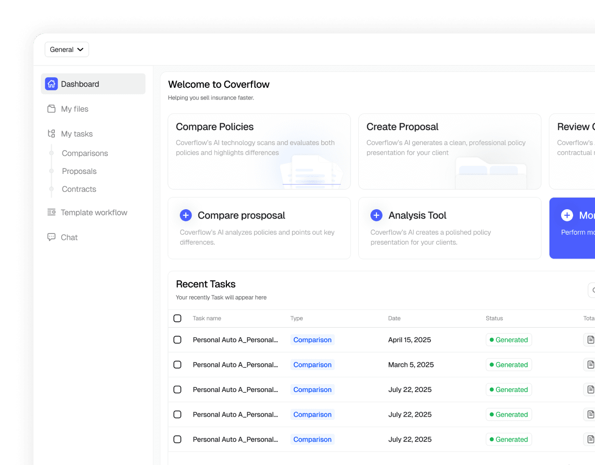
Task: Select Comparisons under My tasks
Action: pyautogui.click(x=85, y=153)
